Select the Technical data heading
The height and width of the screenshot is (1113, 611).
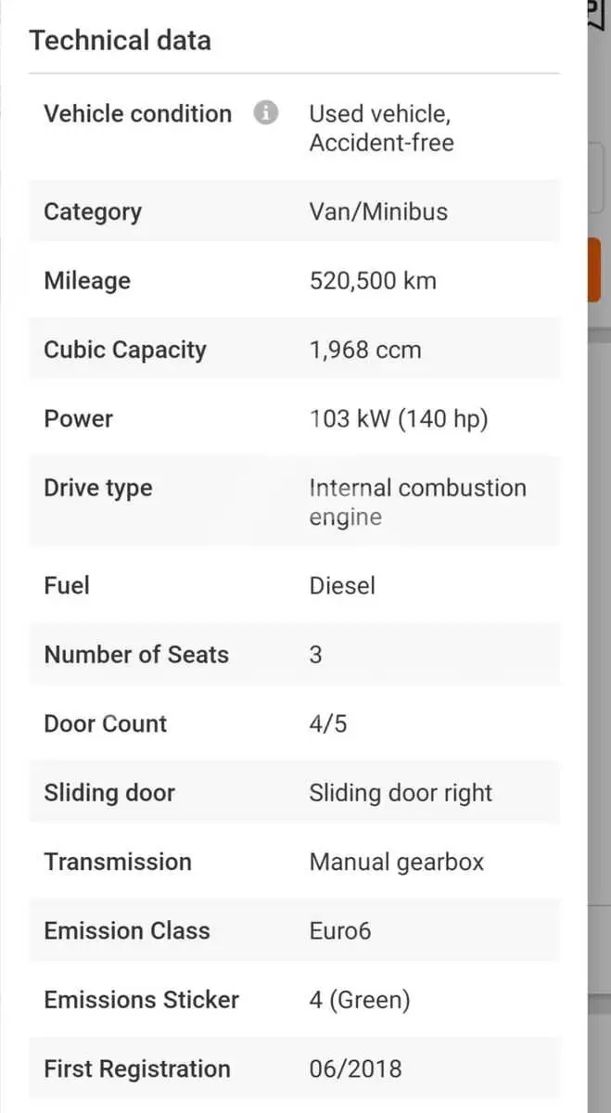point(121,41)
